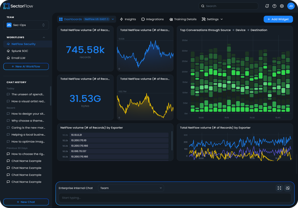Collapse the Workflows section chevron
298x208 pixels.
click(x=44, y=37)
